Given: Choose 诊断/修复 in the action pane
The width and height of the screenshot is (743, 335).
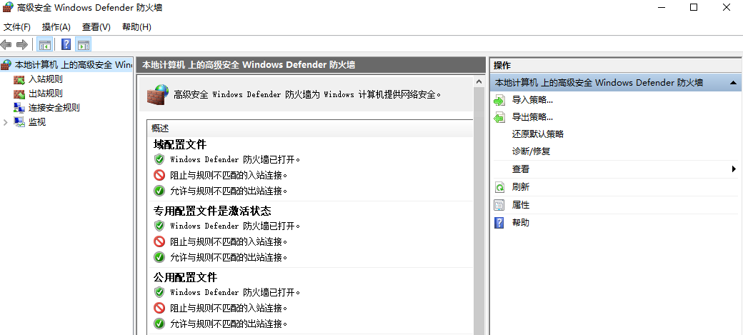Looking at the screenshot, I should click(x=532, y=151).
